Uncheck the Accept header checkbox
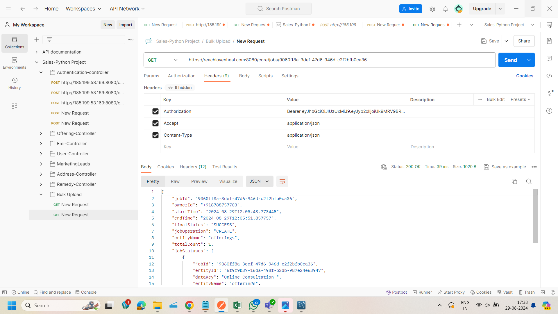 [x=155, y=123]
